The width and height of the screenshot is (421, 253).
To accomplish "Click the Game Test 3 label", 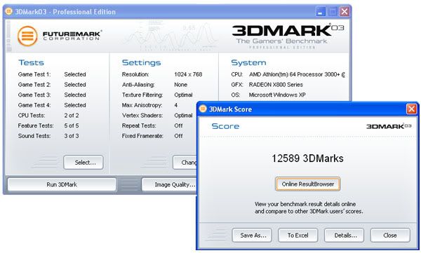I will 34,95.
